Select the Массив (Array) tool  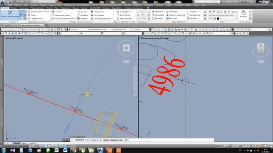192,18
